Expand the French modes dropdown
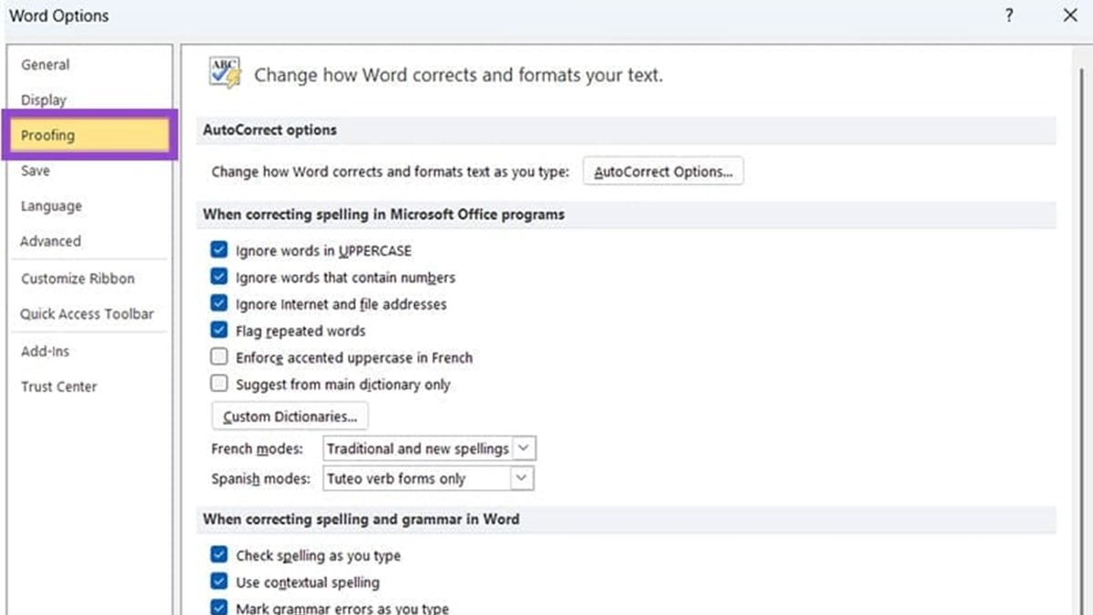The height and width of the screenshot is (615, 1093). click(524, 448)
